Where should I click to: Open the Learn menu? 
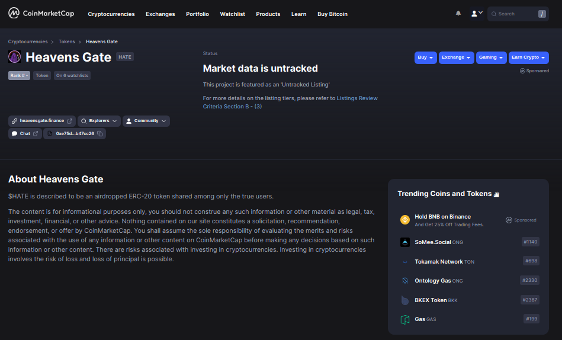pyautogui.click(x=298, y=14)
